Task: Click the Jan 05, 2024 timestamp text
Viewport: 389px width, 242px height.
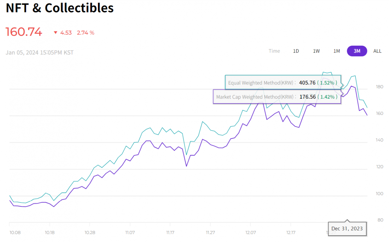Action: point(40,52)
